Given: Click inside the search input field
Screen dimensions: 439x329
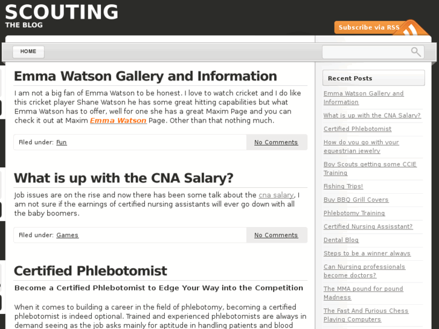Looking at the screenshot, I should (366, 52).
